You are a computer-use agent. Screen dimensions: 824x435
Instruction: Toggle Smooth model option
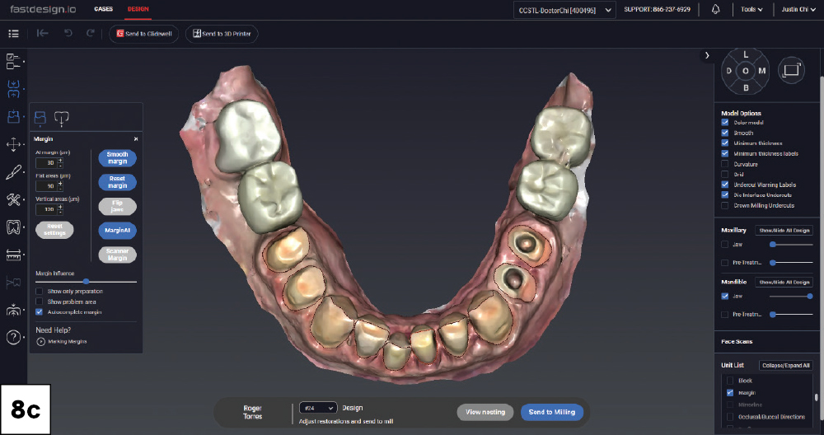(725, 133)
